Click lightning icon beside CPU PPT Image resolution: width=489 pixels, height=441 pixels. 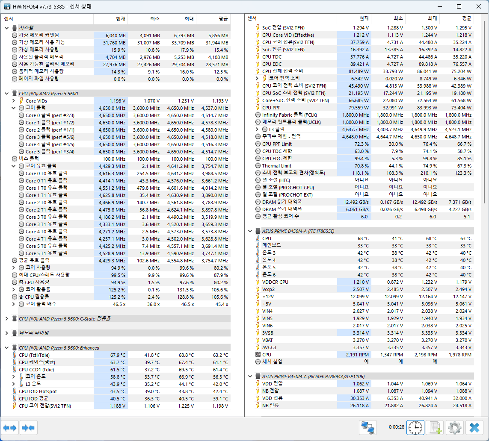tap(258, 107)
